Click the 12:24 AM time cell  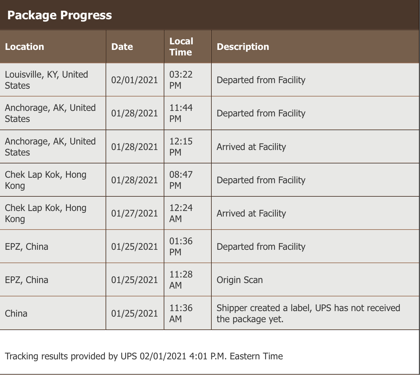coord(181,213)
